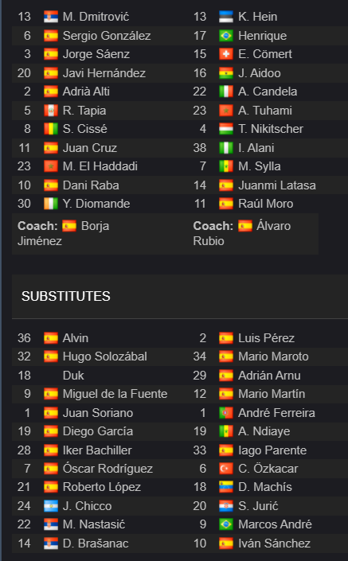Viewport: 348px width, 561px height.
Task: Select substitute Duk
Action: [x=73, y=376]
